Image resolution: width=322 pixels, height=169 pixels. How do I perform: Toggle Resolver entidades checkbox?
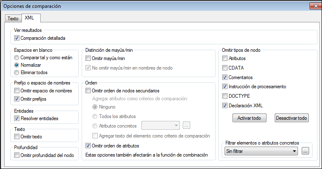[x=17, y=118]
